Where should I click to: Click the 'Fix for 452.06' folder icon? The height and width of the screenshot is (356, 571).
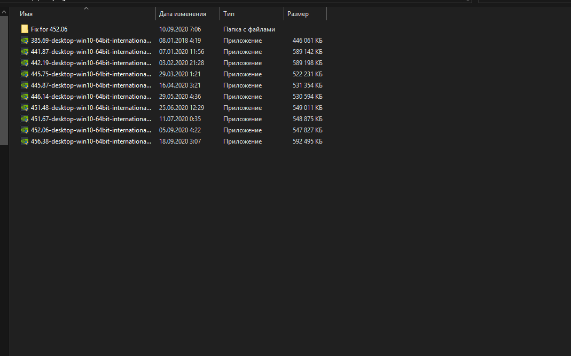coord(25,29)
